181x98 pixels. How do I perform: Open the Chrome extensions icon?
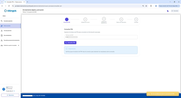coord(151,6)
